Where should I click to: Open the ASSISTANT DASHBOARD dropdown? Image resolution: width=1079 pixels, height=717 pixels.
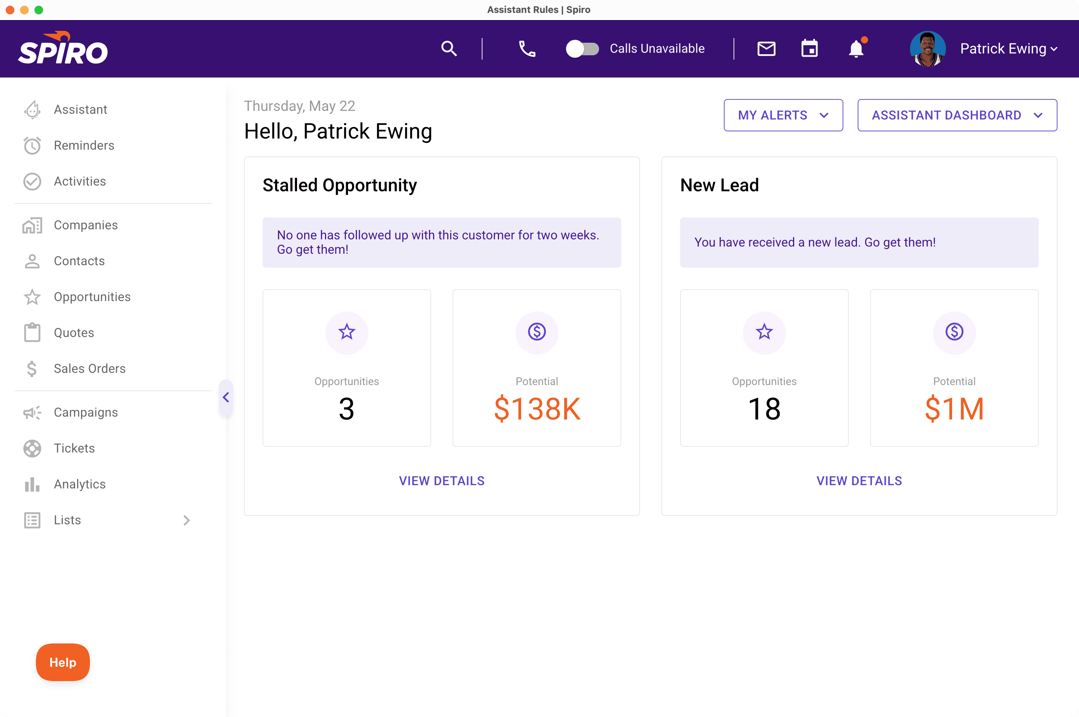957,115
